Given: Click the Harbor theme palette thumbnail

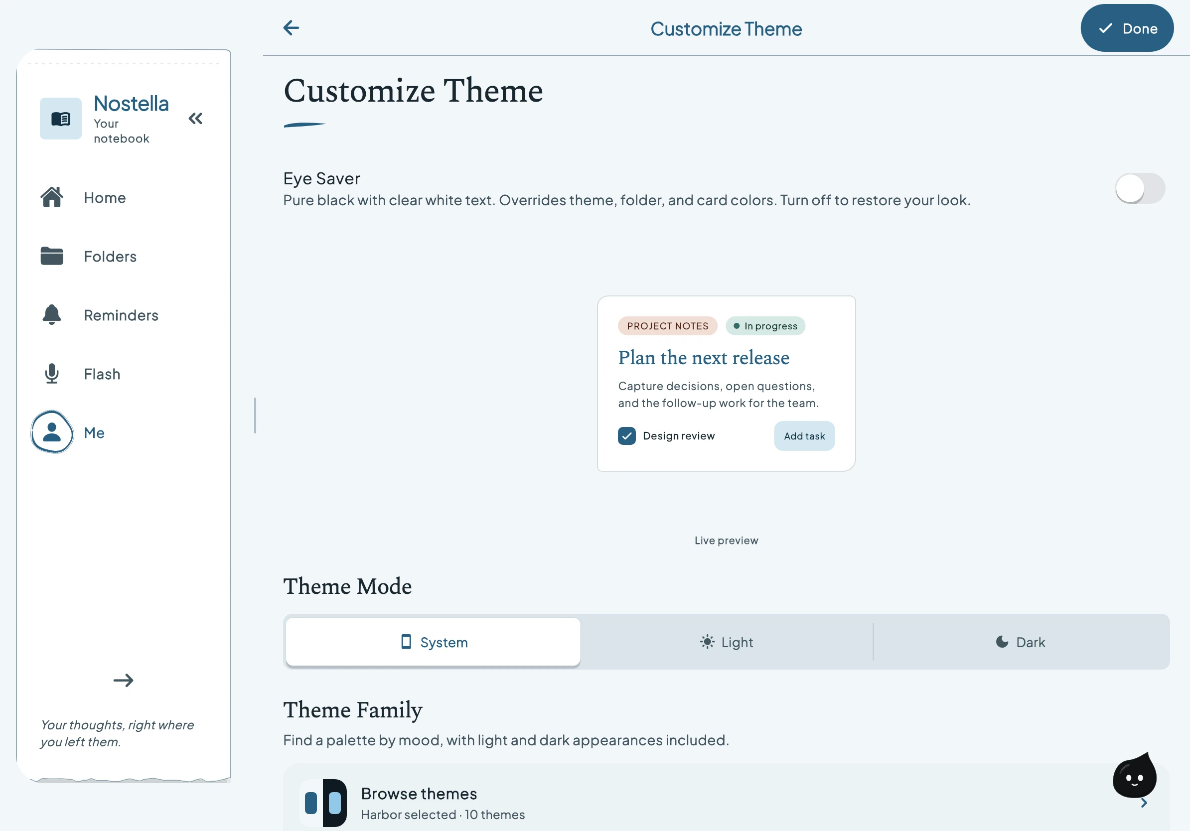Looking at the screenshot, I should point(323,803).
